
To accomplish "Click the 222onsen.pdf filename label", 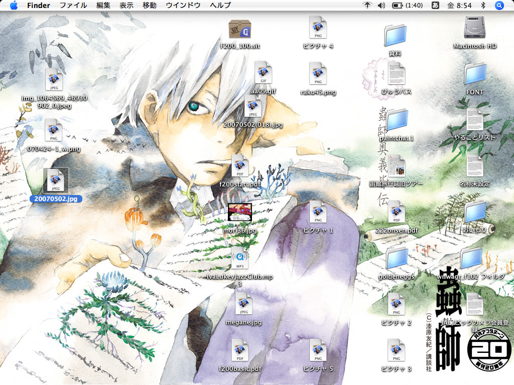I will 397,231.
